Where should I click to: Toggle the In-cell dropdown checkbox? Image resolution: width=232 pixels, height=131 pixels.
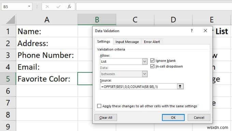click(x=153, y=66)
